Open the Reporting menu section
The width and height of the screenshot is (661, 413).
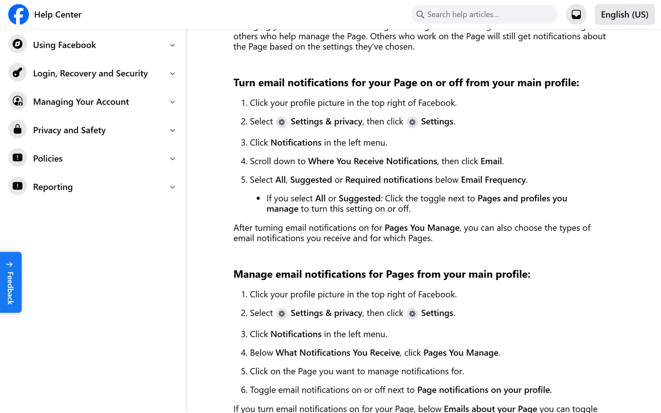93,187
